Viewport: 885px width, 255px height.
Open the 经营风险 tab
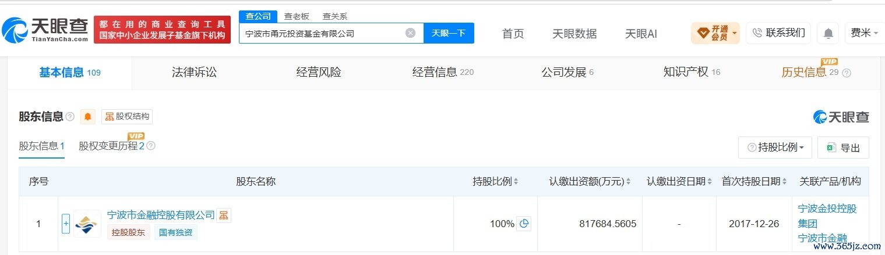point(319,73)
